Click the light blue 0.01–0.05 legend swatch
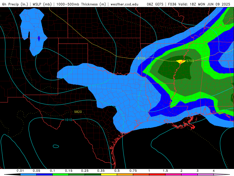The image size is (234, 176). tap(28, 175)
